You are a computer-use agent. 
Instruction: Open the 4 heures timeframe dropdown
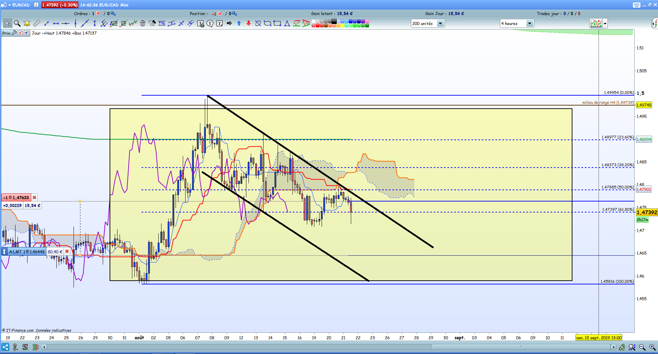click(529, 23)
